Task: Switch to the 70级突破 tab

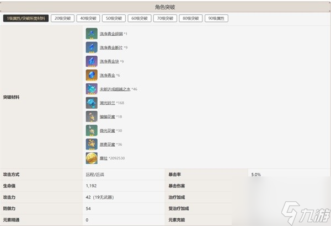Action: [165, 18]
